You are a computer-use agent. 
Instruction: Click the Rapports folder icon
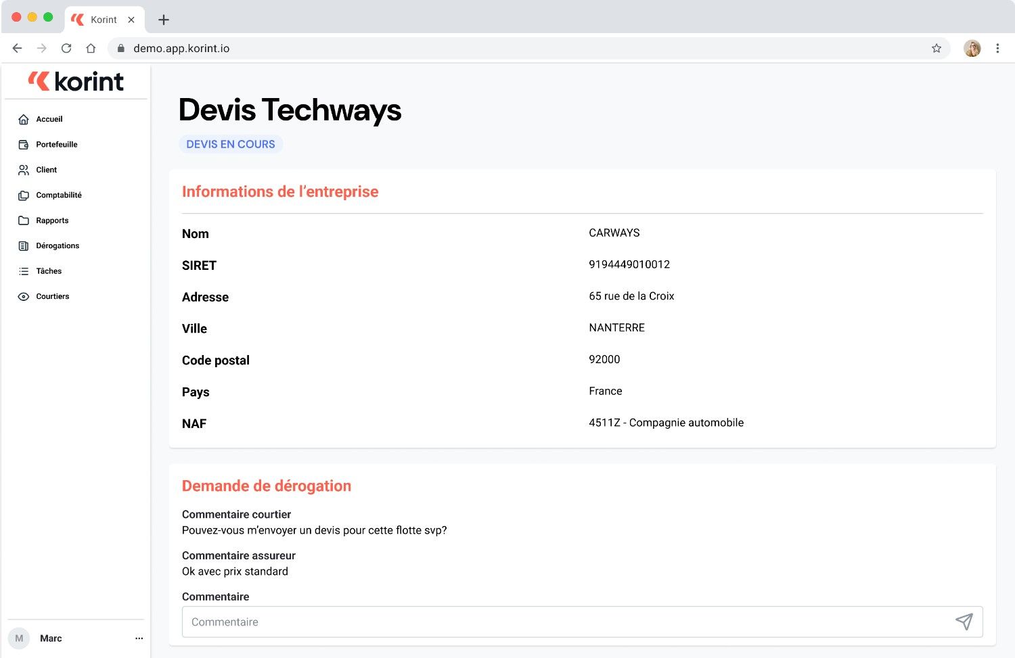point(24,220)
